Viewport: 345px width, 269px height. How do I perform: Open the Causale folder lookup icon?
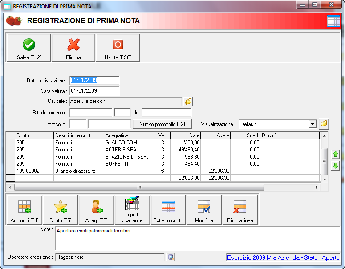[x=188, y=102]
